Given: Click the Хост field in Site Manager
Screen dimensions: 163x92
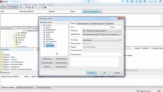Looking at the screenshot, I should (96, 27).
